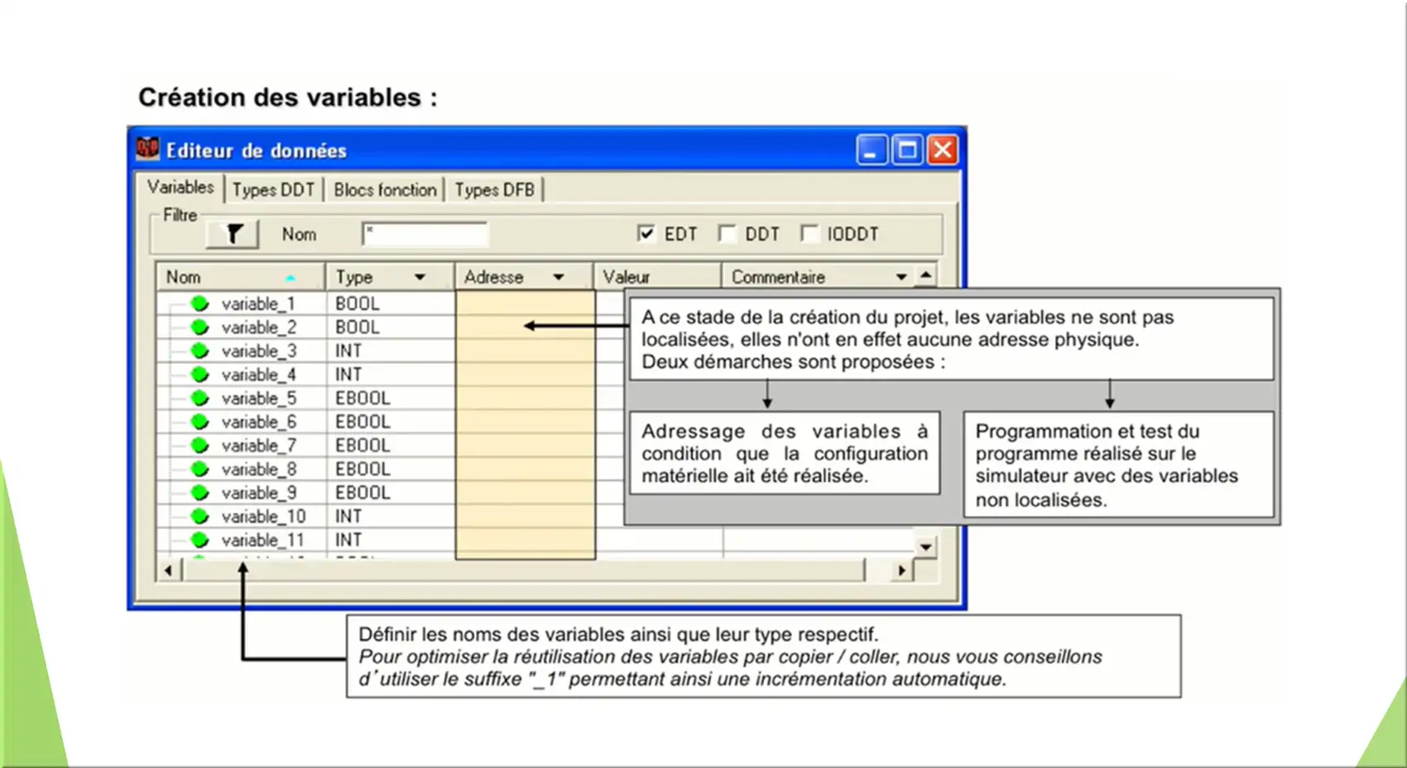Select the variable_4 row name
This screenshot has width=1407, height=768.
pos(258,374)
